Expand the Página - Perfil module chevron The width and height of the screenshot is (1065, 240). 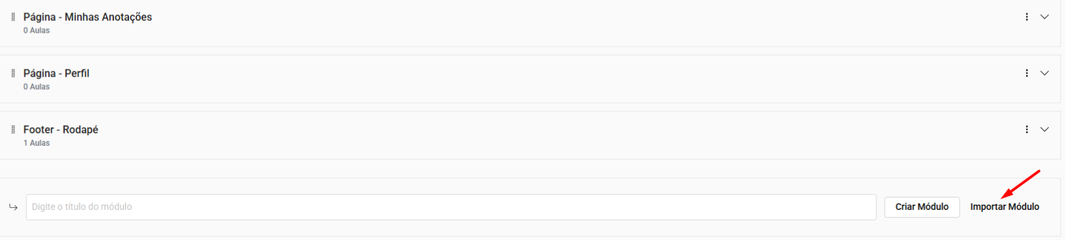(x=1045, y=73)
